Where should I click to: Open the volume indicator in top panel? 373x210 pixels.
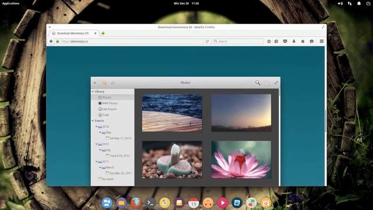click(340, 3)
